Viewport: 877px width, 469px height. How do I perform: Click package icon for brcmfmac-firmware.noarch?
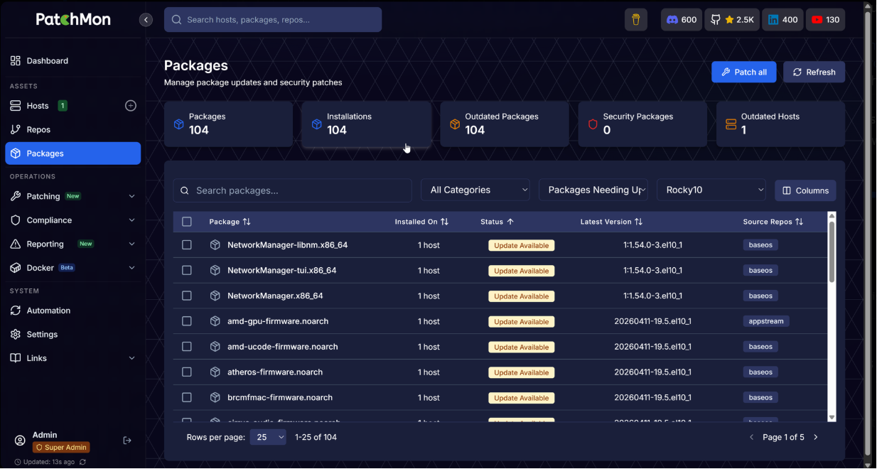(215, 398)
